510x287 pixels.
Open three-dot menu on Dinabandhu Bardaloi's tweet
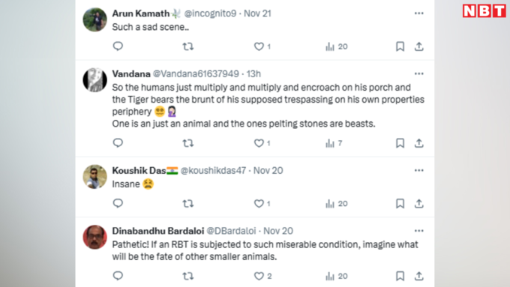pos(419,231)
